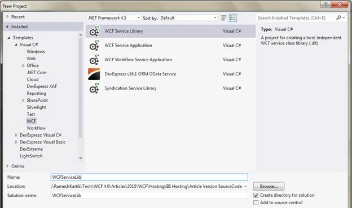Toggle Create directory for solution checkbox

(x=256, y=196)
